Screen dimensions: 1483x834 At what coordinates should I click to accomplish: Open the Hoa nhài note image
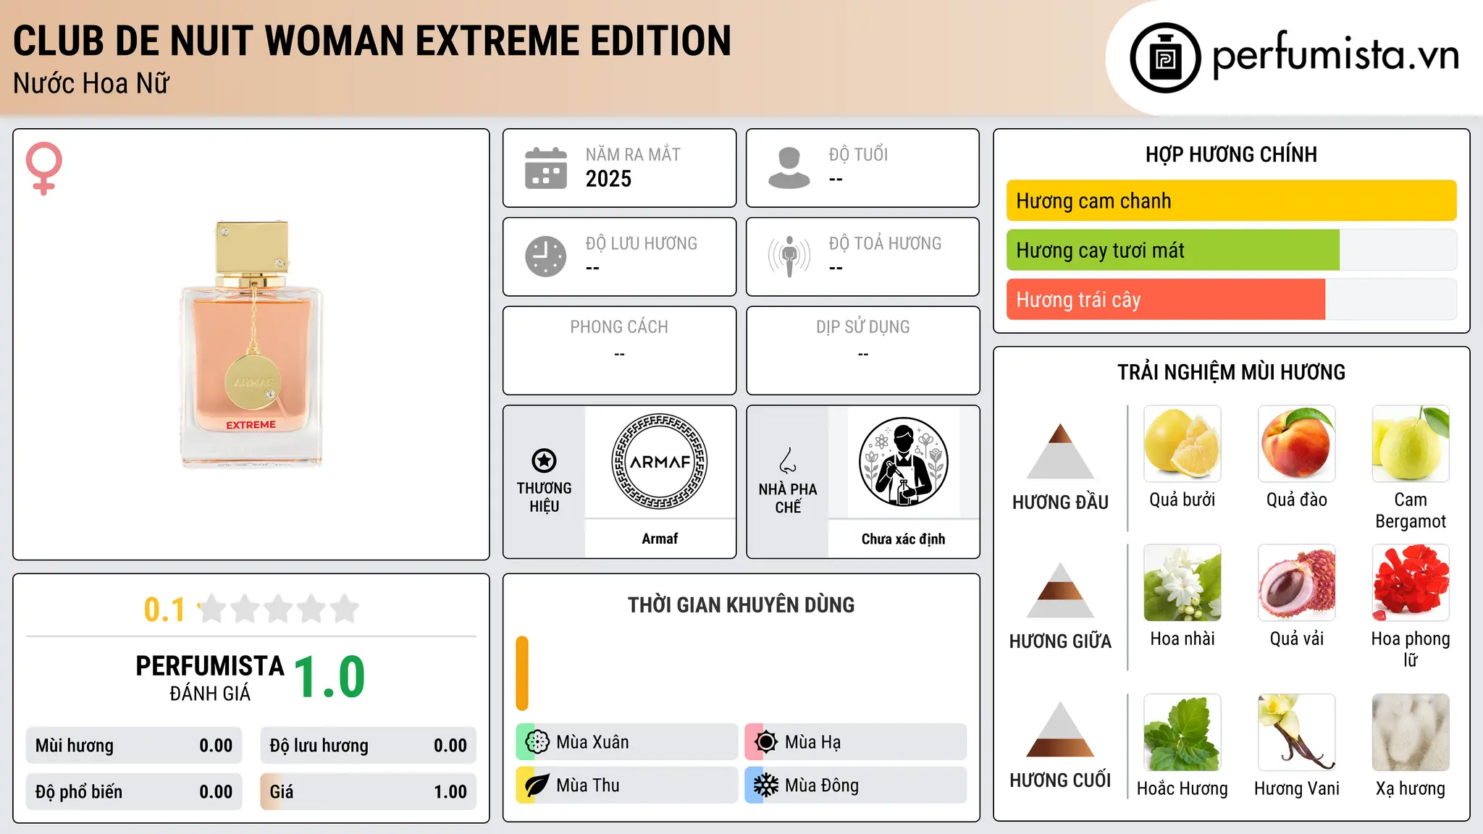coord(1182,583)
